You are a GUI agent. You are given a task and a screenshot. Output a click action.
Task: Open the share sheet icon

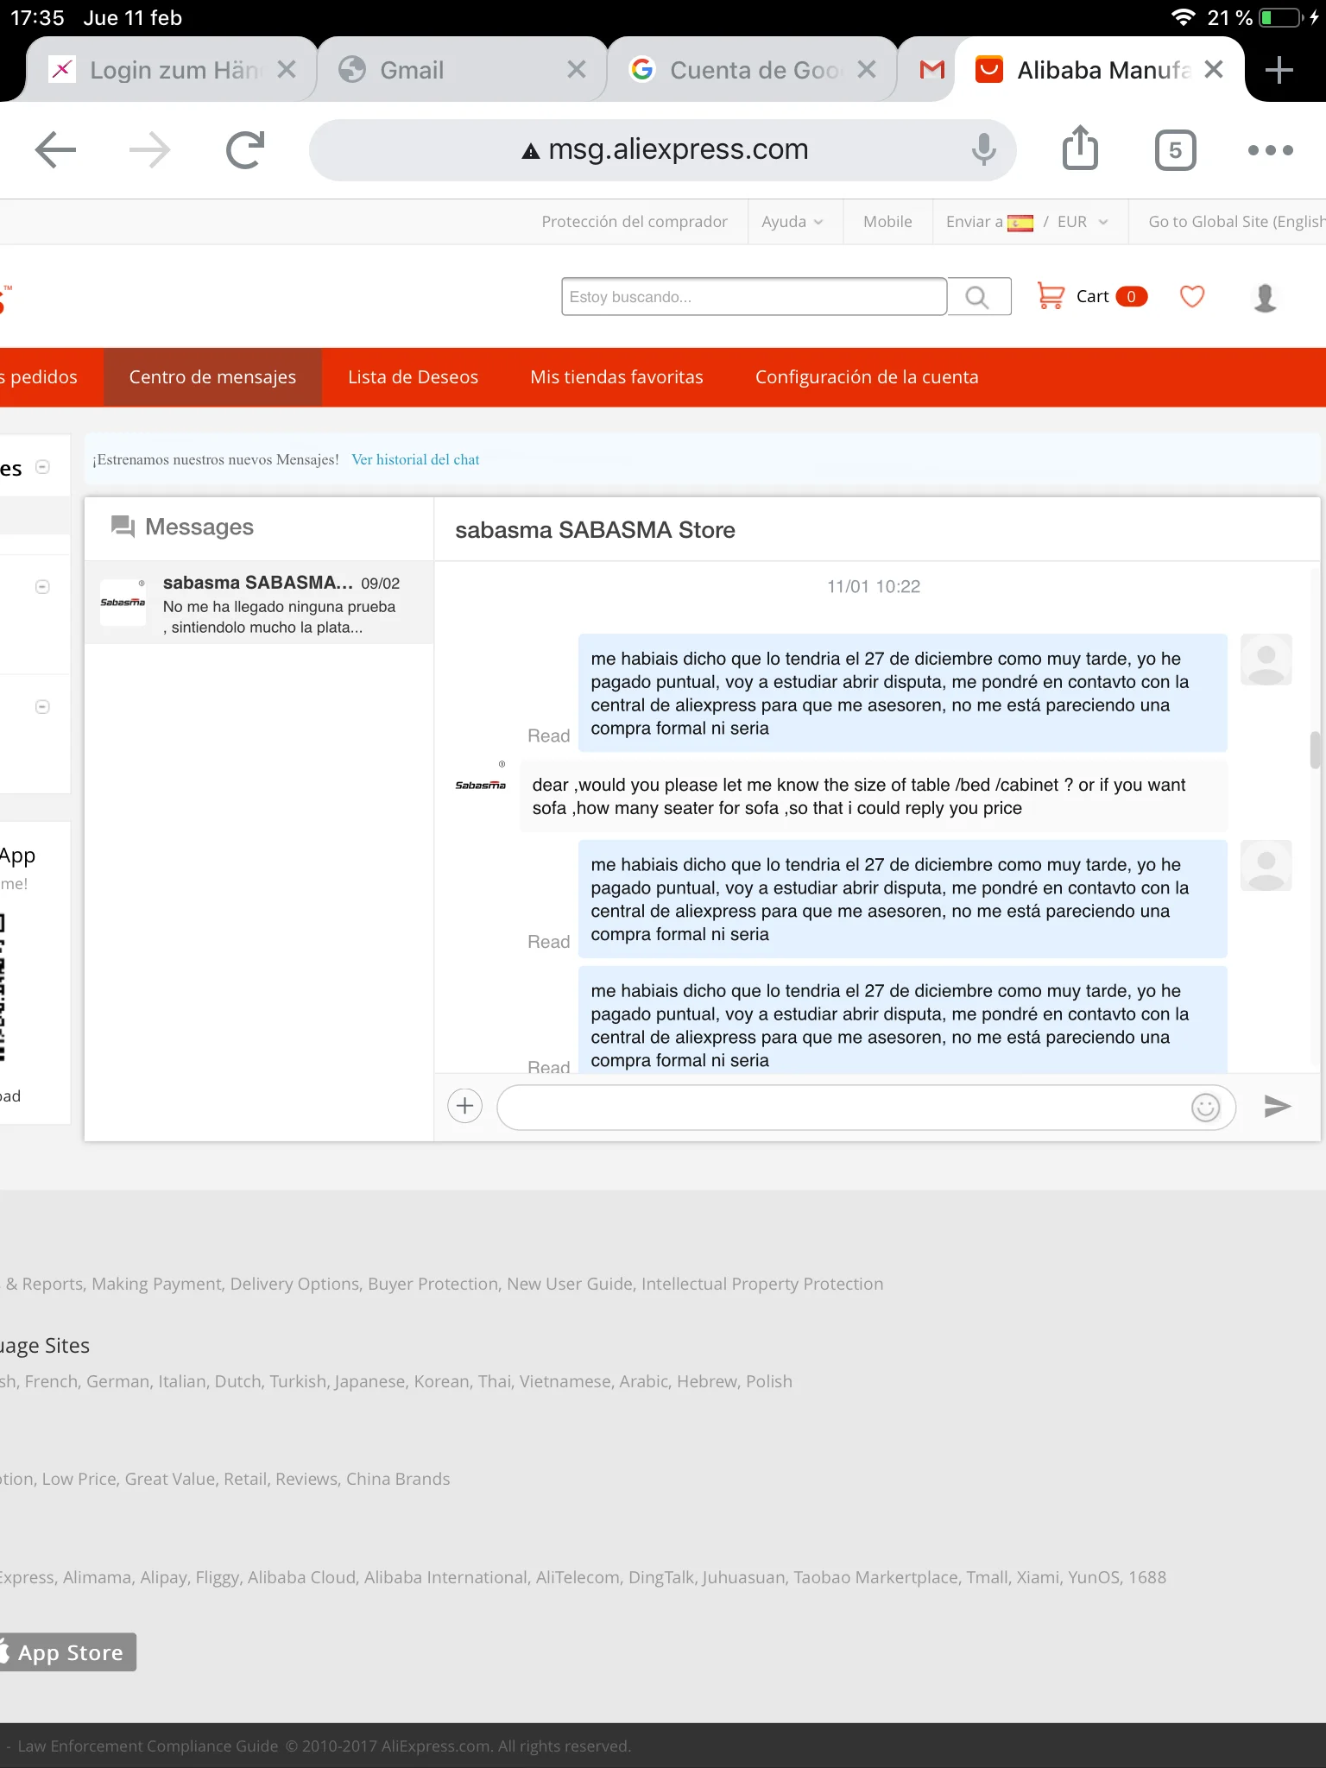tap(1080, 148)
